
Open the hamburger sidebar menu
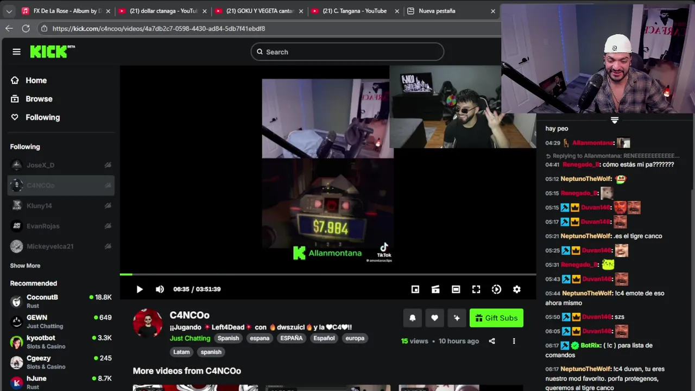coord(16,52)
